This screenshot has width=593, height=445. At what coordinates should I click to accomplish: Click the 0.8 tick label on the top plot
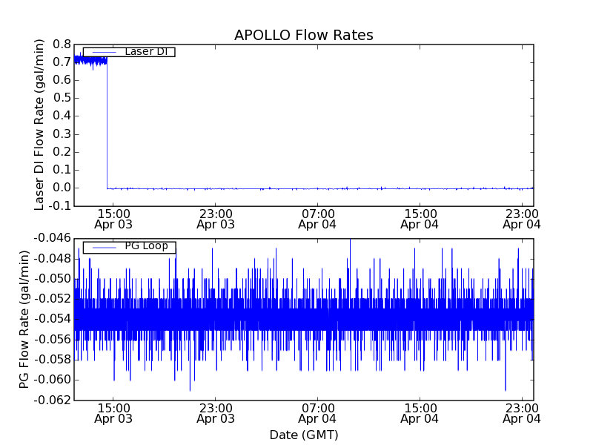[x=62, y=44]
